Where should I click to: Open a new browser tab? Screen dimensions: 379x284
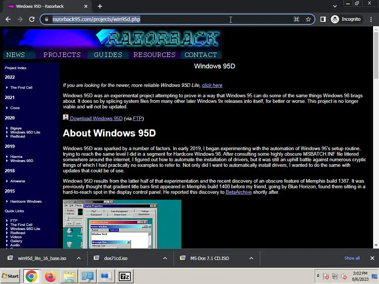point(100,7)
